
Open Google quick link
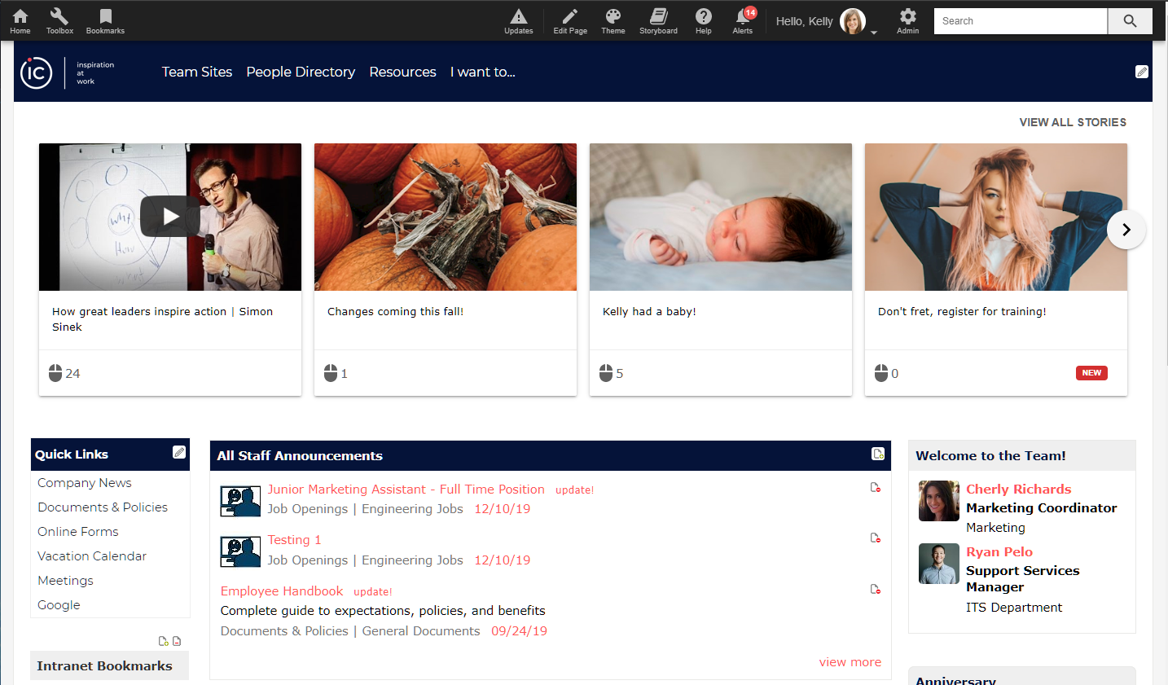[59, 605]
